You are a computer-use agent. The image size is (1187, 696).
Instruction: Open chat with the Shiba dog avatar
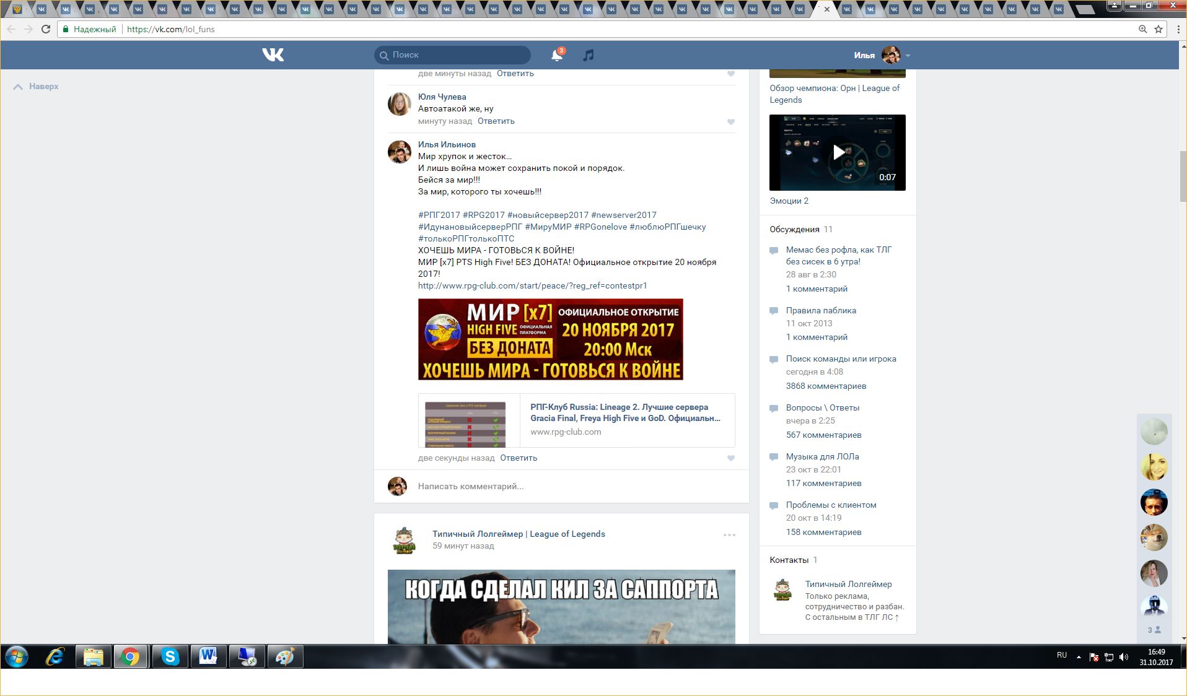point(1154,537)
